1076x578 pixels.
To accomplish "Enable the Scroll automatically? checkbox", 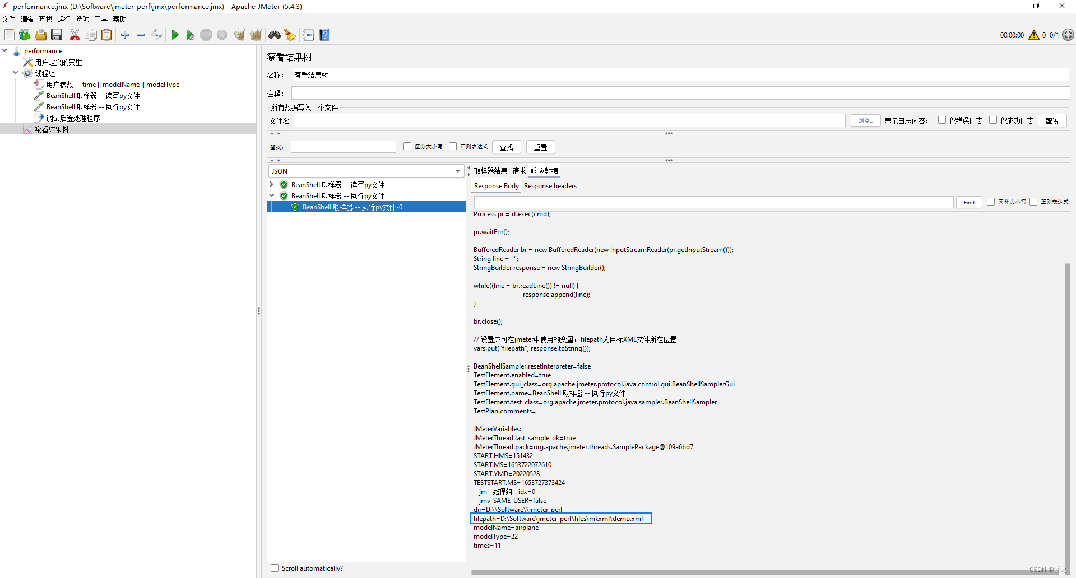I will pos(275,568).
